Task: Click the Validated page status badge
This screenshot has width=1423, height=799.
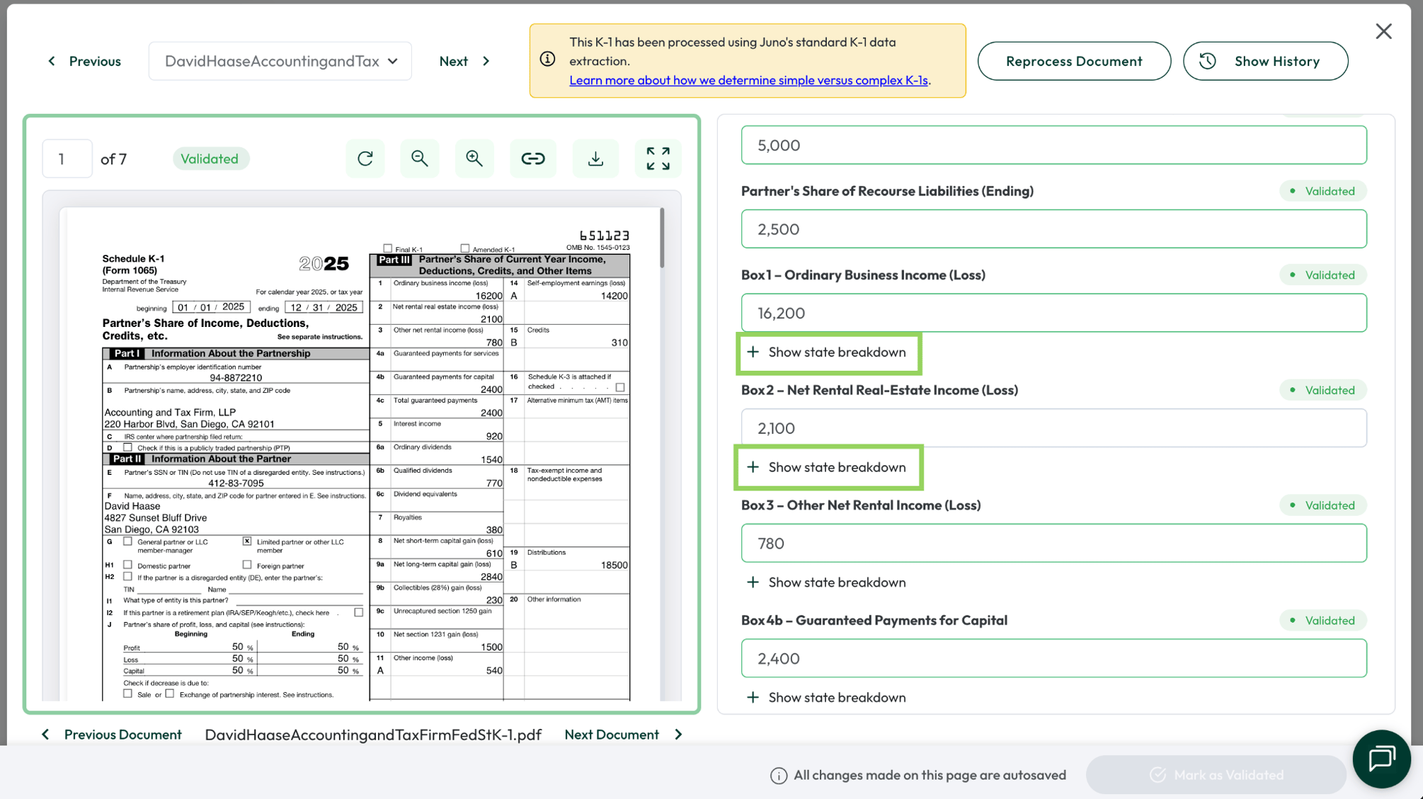Action: [x=210, y=159]
